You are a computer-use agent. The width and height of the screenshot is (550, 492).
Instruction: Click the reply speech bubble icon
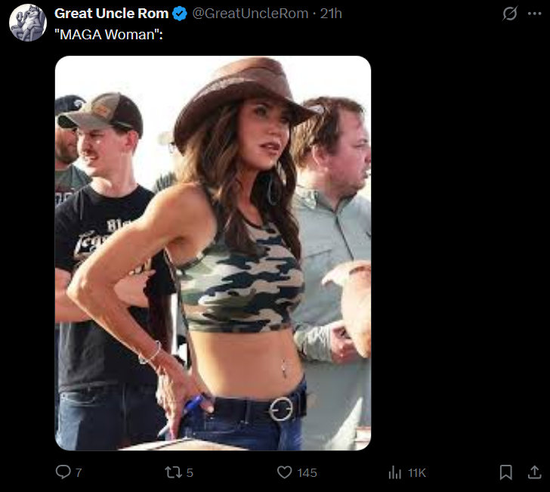[x=63, y=472]
